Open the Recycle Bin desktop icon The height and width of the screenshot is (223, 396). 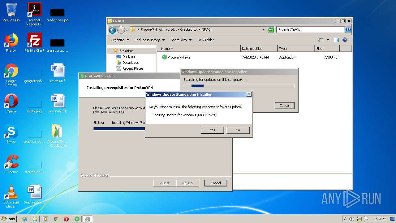click(11, 12)
